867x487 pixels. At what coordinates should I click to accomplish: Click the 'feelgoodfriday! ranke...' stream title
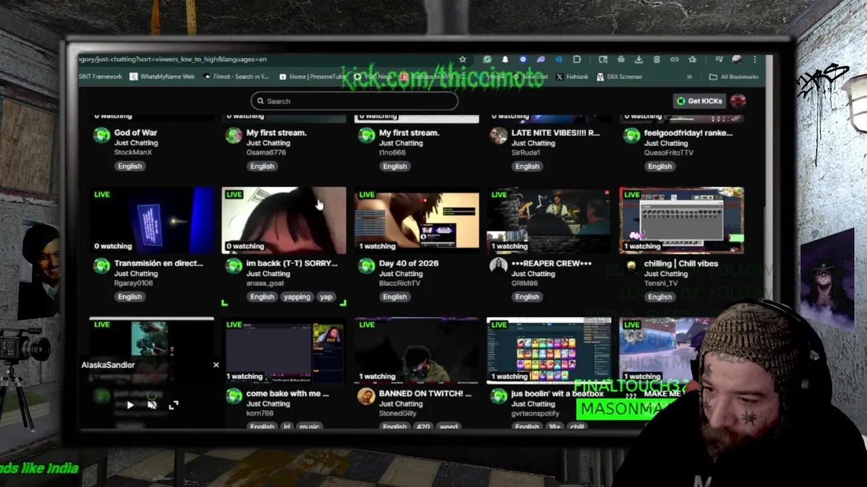pos(688,133)
